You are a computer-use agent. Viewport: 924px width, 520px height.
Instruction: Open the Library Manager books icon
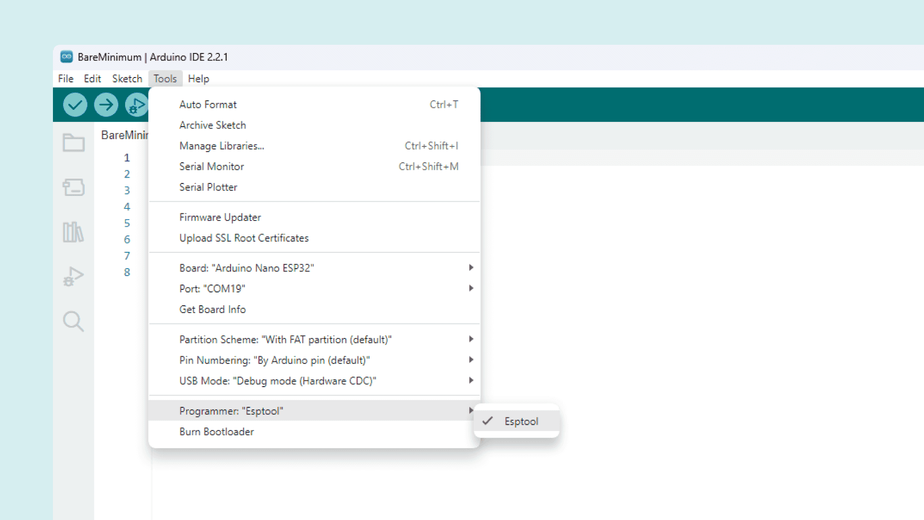73,232
